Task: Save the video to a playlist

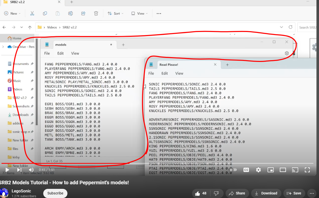Action: (x=294, y=193)
